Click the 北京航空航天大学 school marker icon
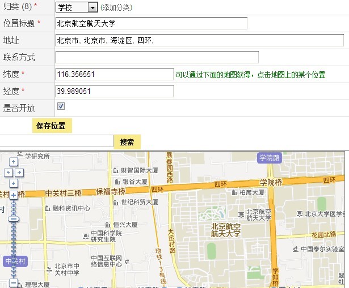Viewport: 349px width, 288px height. tap(241, 215)
